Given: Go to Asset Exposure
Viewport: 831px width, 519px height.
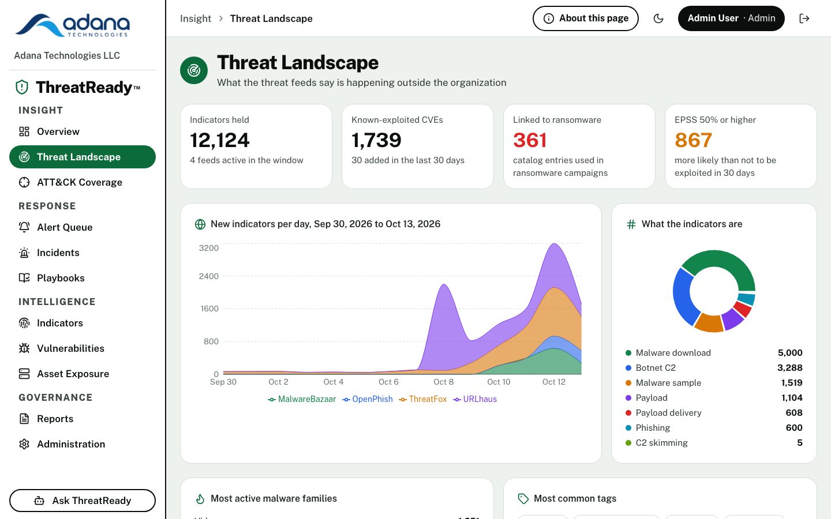Looking at the screenshot, I should [x=83, y=374].
